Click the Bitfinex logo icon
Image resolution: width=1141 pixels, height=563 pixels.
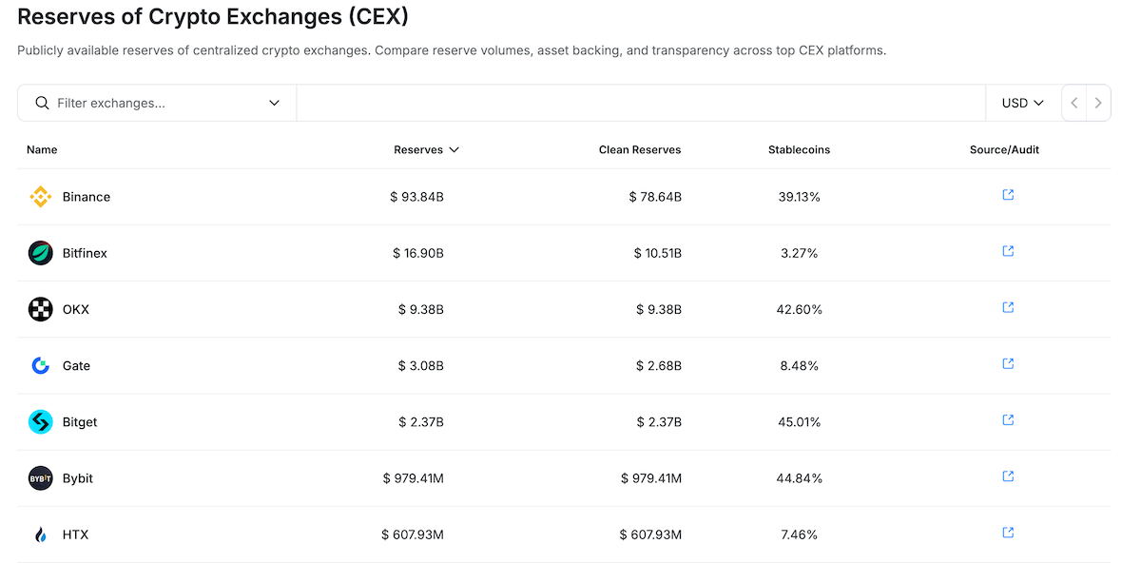click(x=40, y=253)
